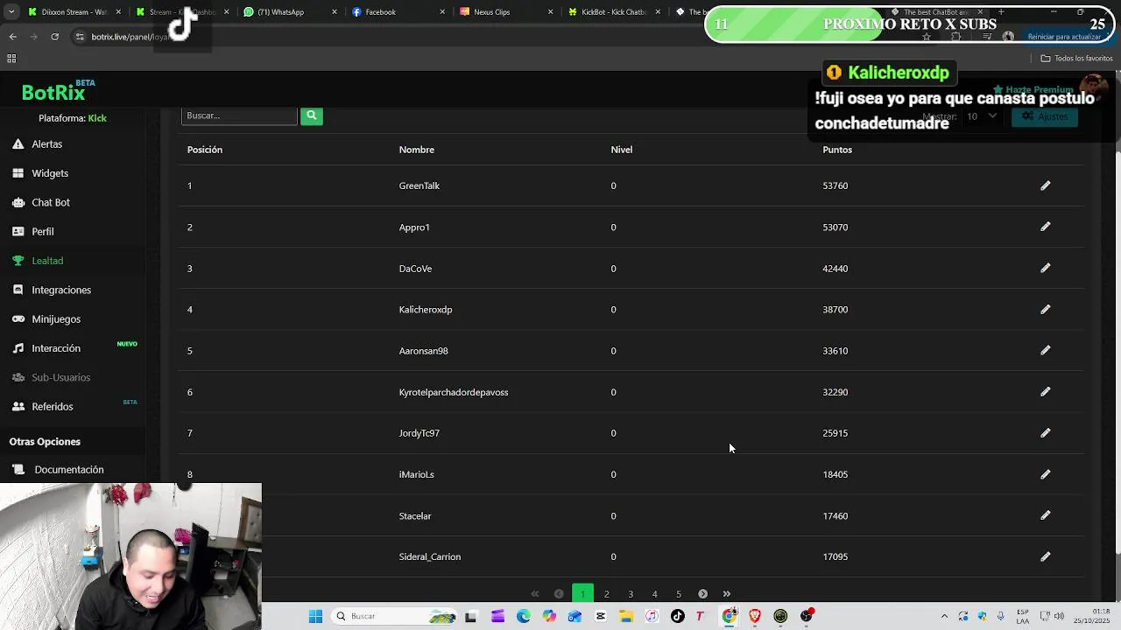The height and width of the screenshot is (630, 1121).
Task: Go to next page with right arrow
Action: pyautogui.click(x=702, y=594)
